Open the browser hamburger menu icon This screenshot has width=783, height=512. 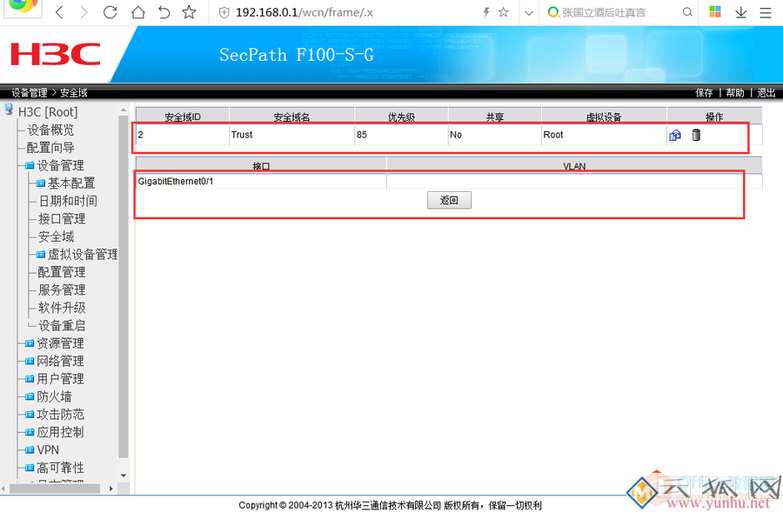(764, 12)
